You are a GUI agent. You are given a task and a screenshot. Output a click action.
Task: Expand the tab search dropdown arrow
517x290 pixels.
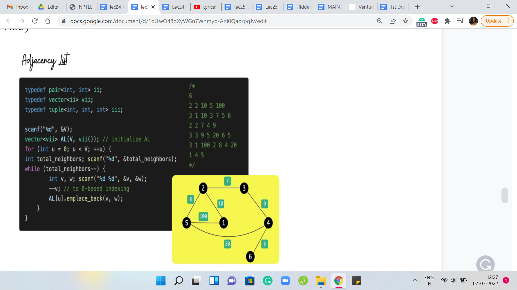[452, 6]
